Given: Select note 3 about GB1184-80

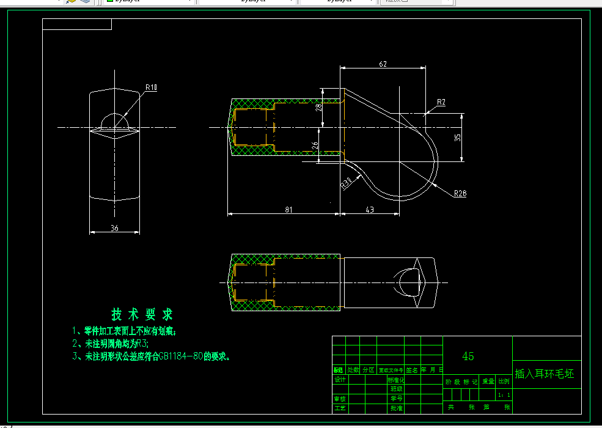Looking at the screenshot, I should coord(152,356).
